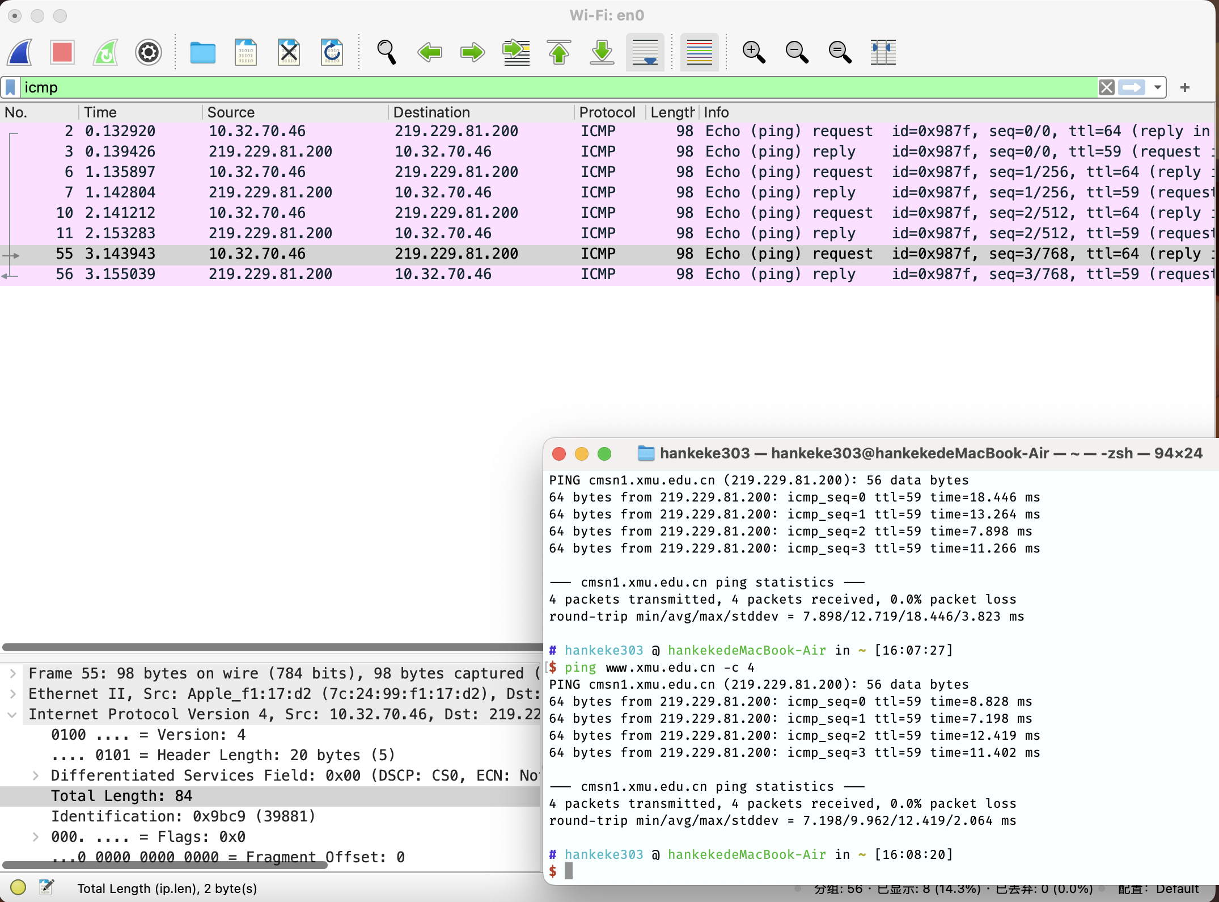Select the Version: 4 field line
This screenshot has height=902, width=1219.
click(271, 735)
